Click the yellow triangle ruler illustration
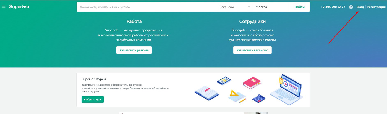The height and width of the screenshot is (114, 387). tap(237, 95)
